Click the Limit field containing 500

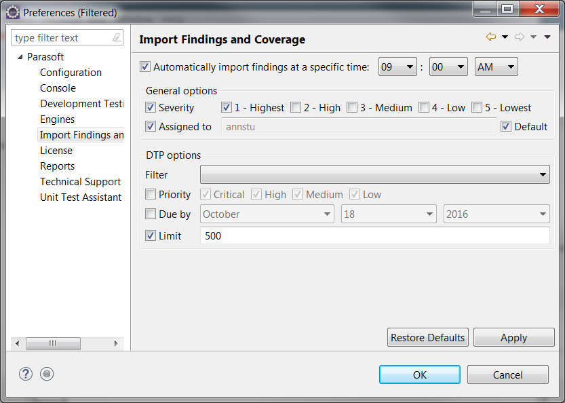click(x=374, y=235)
